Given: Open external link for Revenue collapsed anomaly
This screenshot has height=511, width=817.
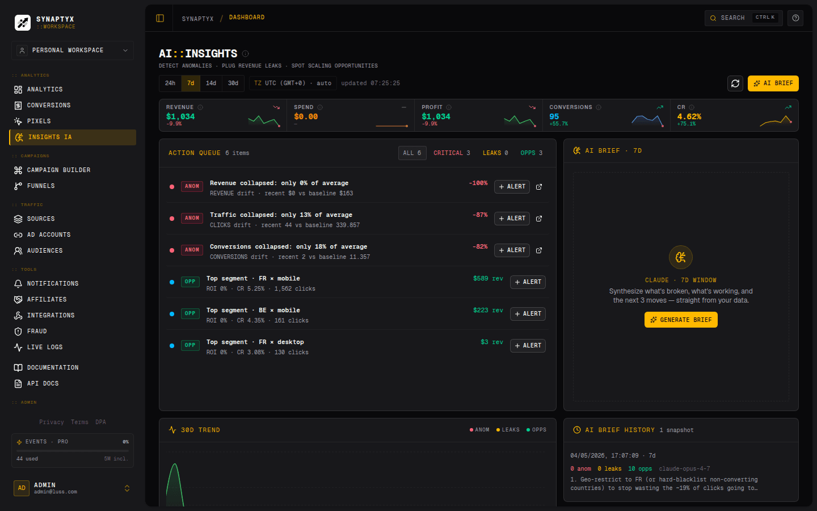Looking at the screenshot, I should pos(539,187).
